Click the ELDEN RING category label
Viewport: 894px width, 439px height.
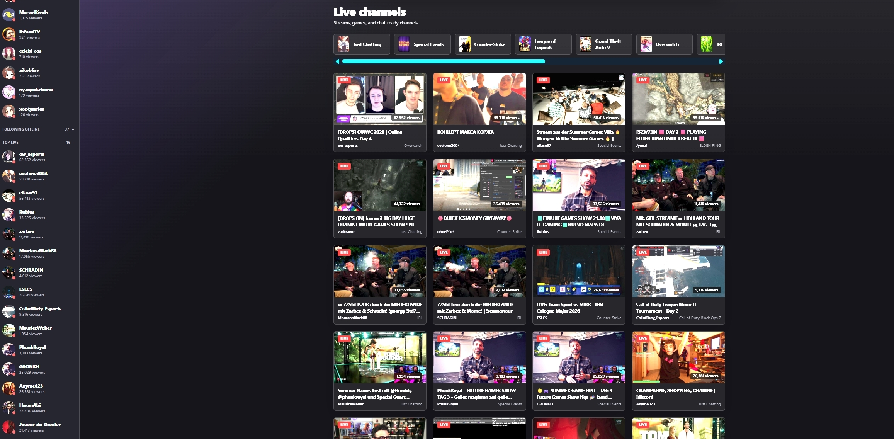[710, 146]
